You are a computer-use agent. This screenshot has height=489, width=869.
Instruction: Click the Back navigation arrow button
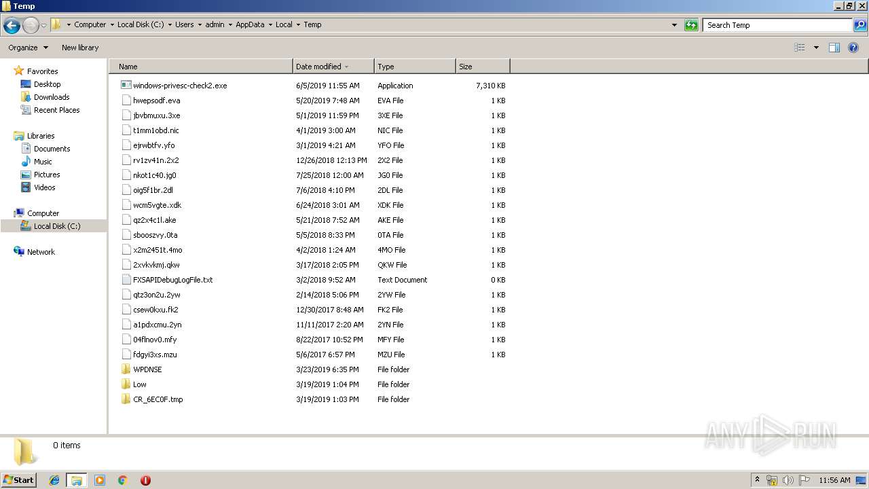12,26
